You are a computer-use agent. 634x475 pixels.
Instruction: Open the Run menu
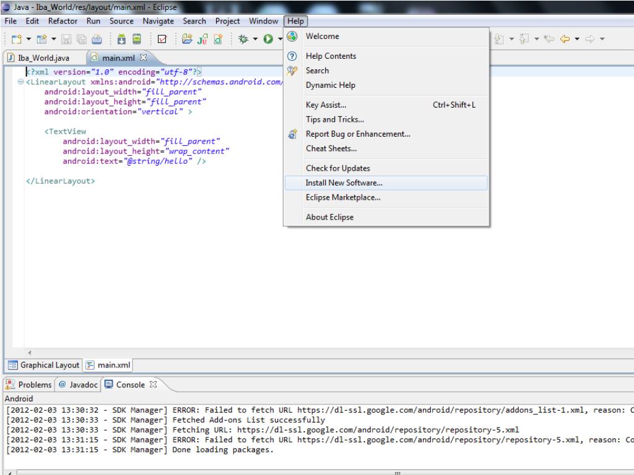93,21
